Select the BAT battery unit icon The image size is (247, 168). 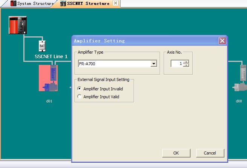point(41,46)
